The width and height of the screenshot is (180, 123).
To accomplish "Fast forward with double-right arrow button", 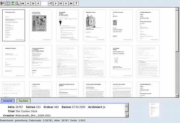I will 71,3.
